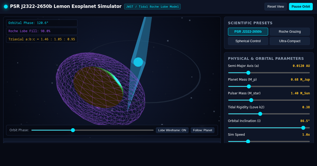Click the 0.38 Love k2 value
Screen dimensions: 317x166
pyautogui.click(x=306, y=107)
